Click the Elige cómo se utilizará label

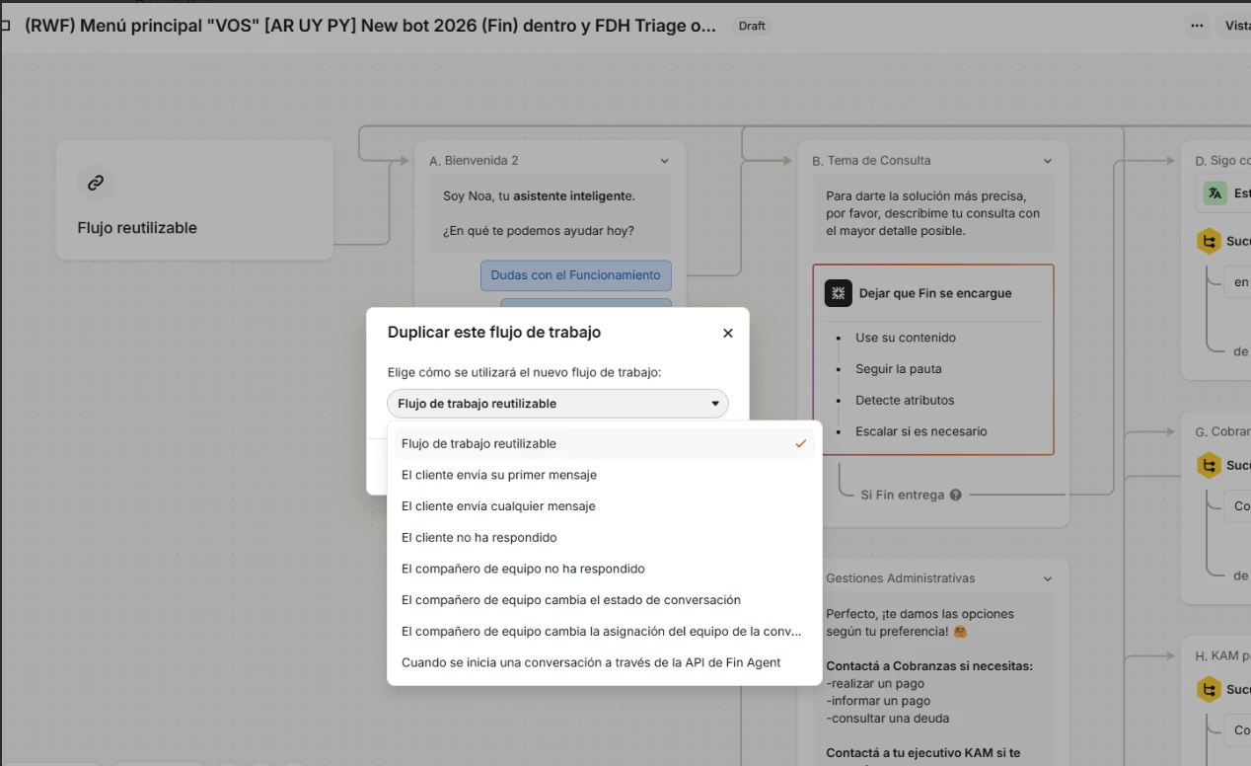(524, 373)
